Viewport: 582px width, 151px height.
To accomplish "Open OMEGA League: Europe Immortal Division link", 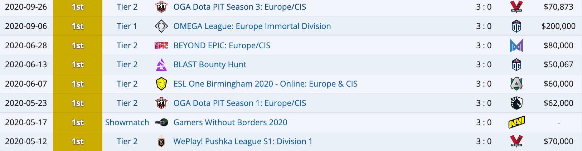I will [x=252, y=26].
